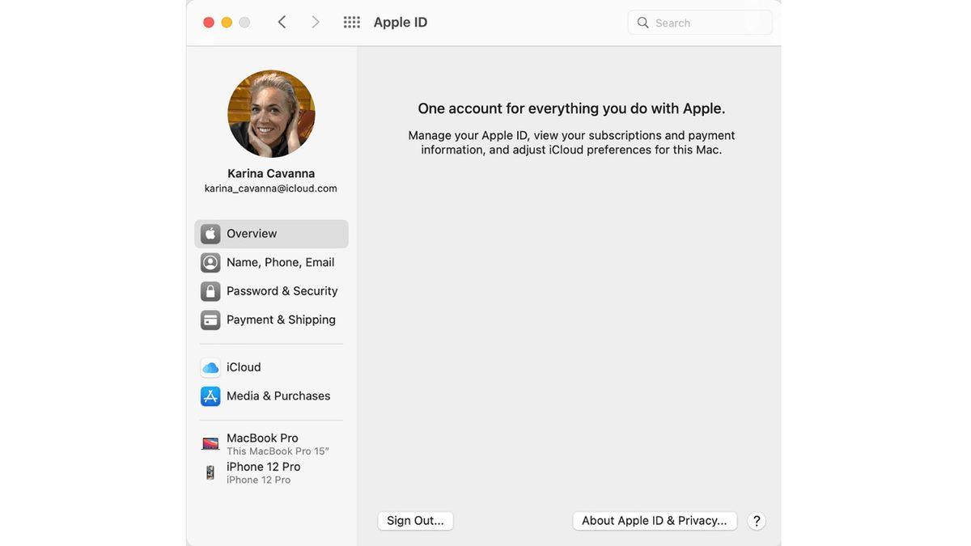This screenshot has height=546, width=971.
Task: Click the grid icon to show all preferences
Action: pyautogui.click(x=351, y=22)
